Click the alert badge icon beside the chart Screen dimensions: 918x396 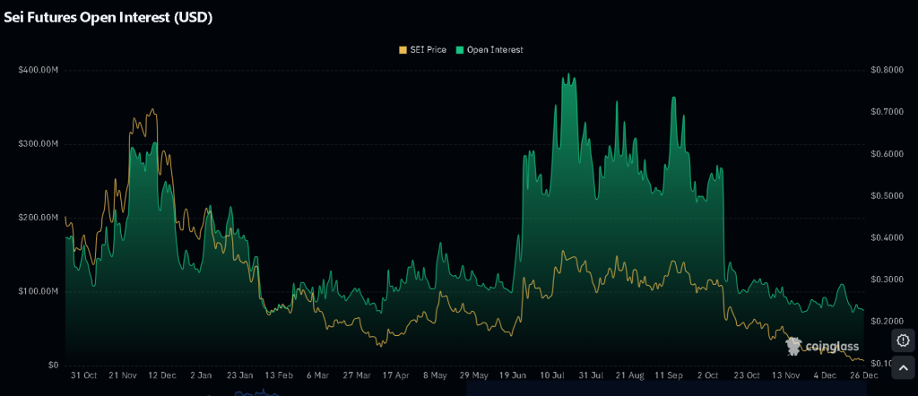click(903, 340)
